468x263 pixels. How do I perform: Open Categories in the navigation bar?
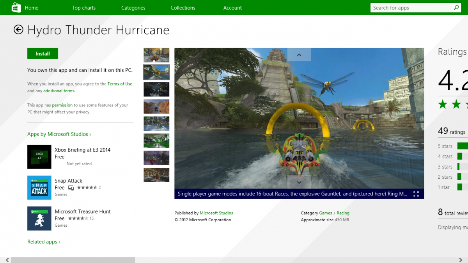click(x=133, y=8)
